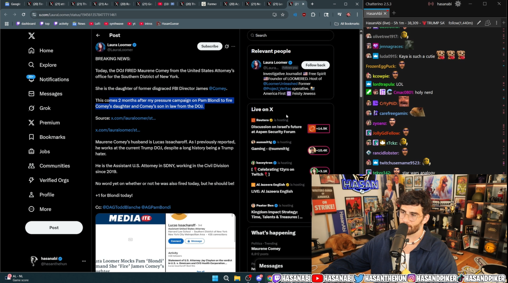Click Follow back for Laura Loomer

click(315, 65)
